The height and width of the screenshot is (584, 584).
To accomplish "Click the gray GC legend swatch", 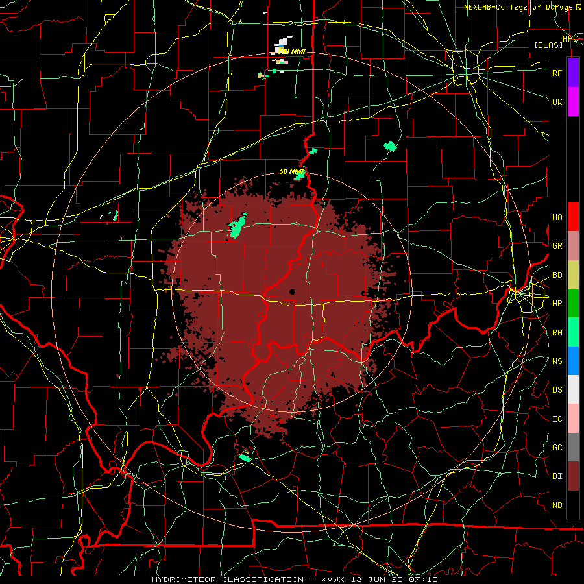I will tap(573, 447).
